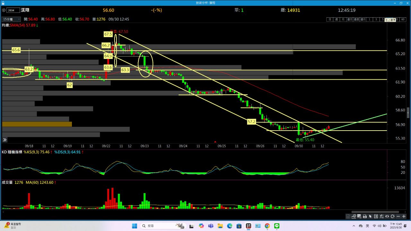The width and height of the screenshot is (411, 231).
Task: Zoom out chart with minus icon
Action: pos(398,217)
